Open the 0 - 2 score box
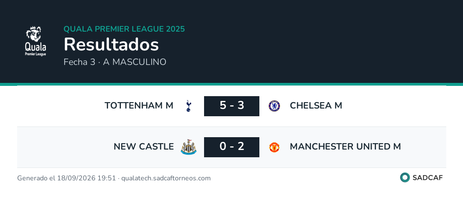463x200 pixels. [x=232, y=147]
